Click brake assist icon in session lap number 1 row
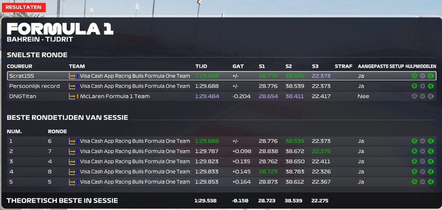This screenshot has width=442, height=210. [431, 141]
